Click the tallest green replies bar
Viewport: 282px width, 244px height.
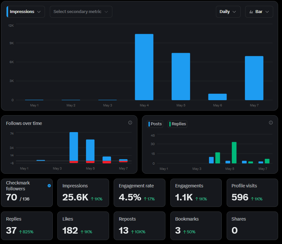pos(234,153)
